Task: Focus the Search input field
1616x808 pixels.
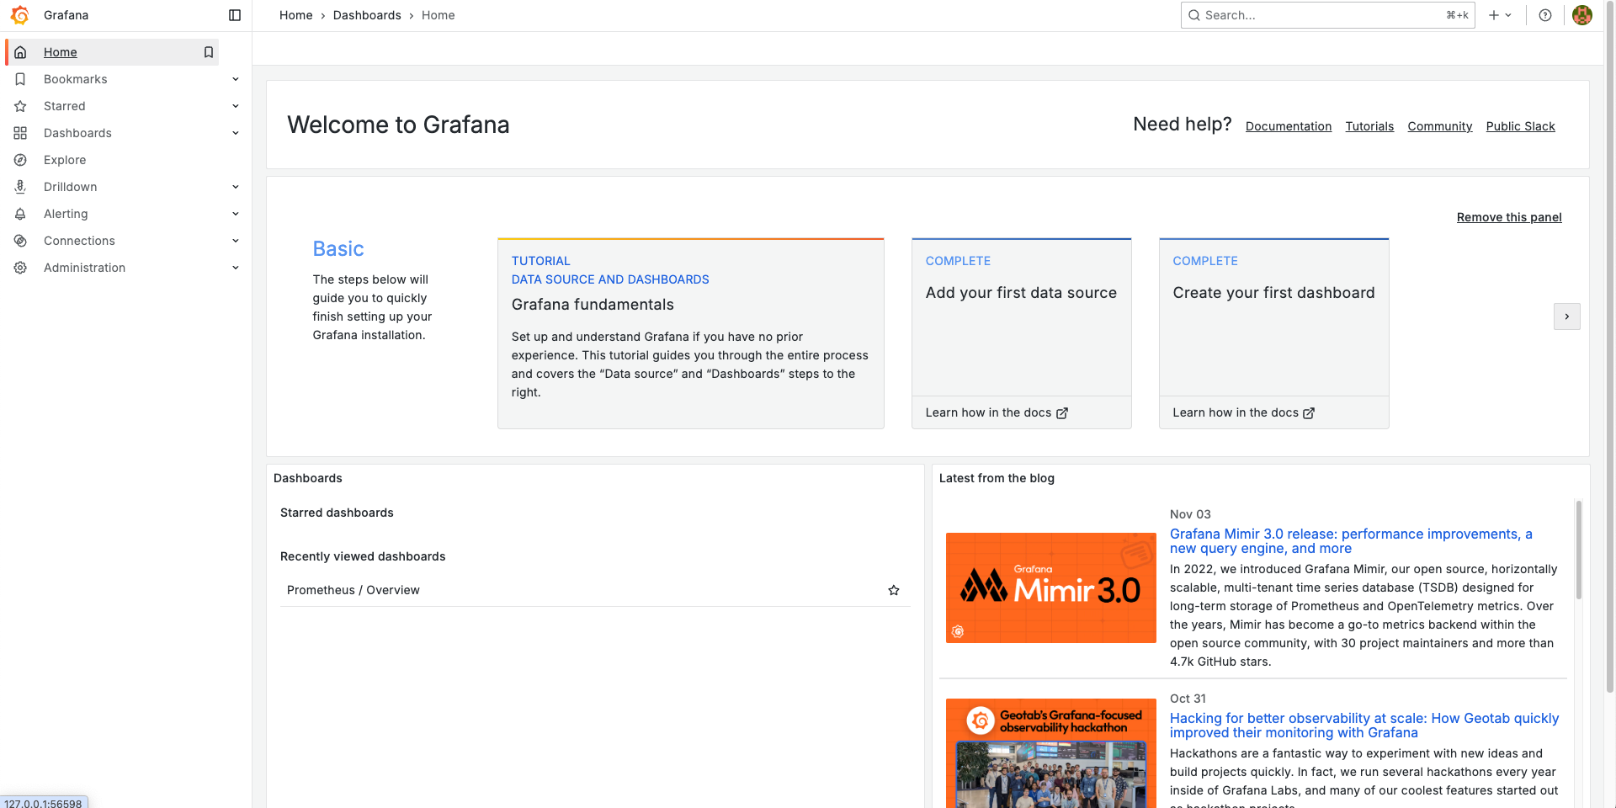Action: click(x=1328, y=15)
